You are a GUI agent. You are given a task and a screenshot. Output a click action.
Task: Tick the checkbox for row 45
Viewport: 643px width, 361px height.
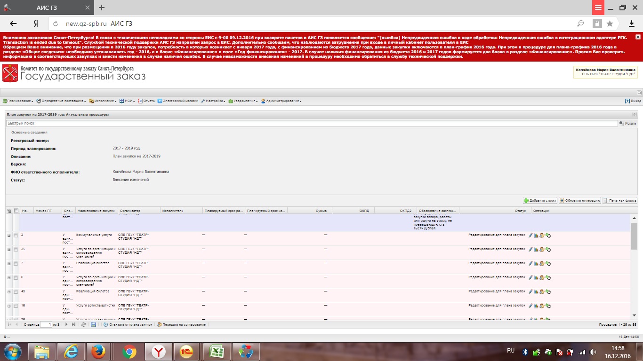pyautogui.click(x=16, y=292)
